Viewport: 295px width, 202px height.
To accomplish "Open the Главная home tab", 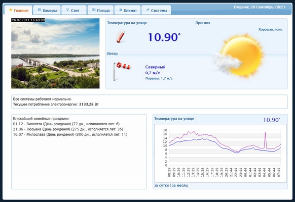I will (18, 10).
